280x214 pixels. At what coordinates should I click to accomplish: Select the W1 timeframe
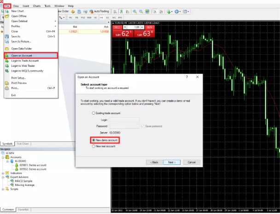(114, 17)
